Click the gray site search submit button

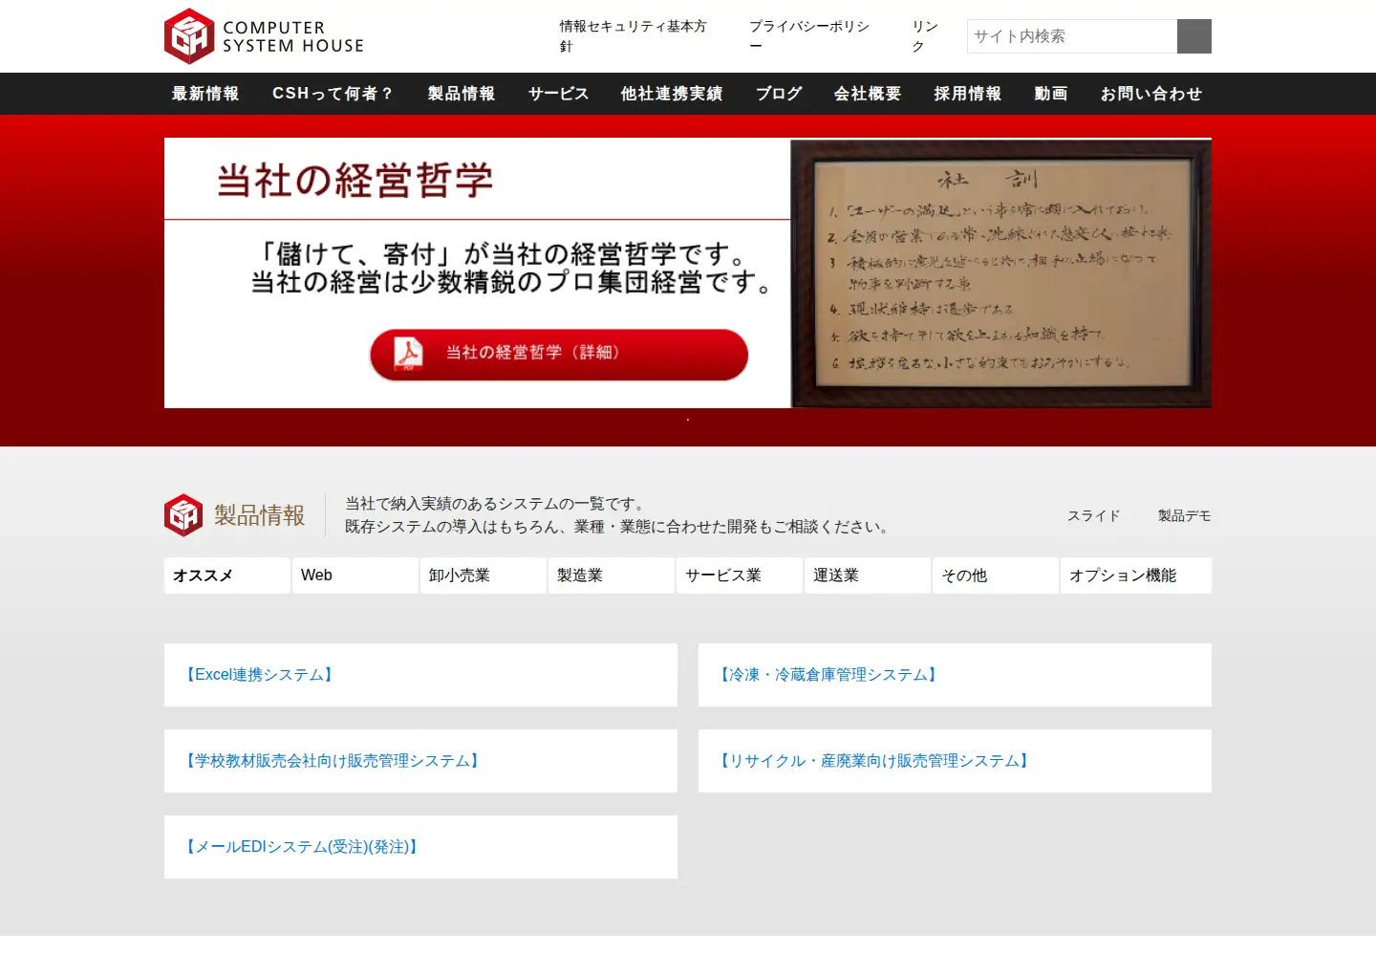(1194, 36)
